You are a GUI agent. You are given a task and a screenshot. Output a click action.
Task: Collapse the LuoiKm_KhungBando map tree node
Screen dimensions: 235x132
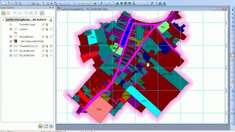pos(3,20)
